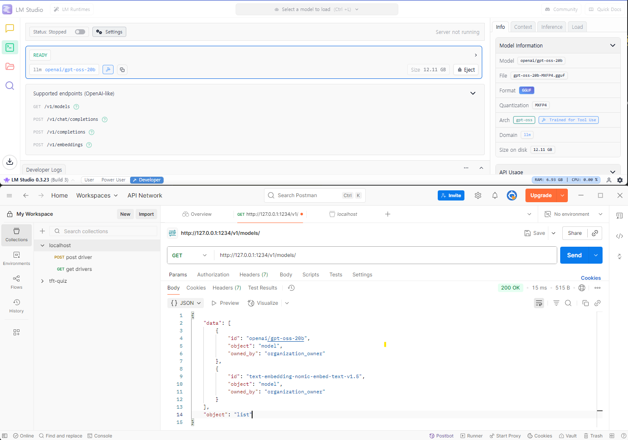
Task: Open the No environment dropdown
Action: pos(573,214)
